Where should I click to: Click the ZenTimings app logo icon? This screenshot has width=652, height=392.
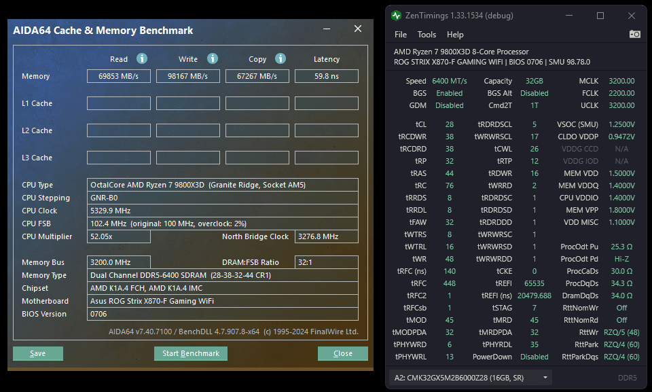[x=396, y=16]
